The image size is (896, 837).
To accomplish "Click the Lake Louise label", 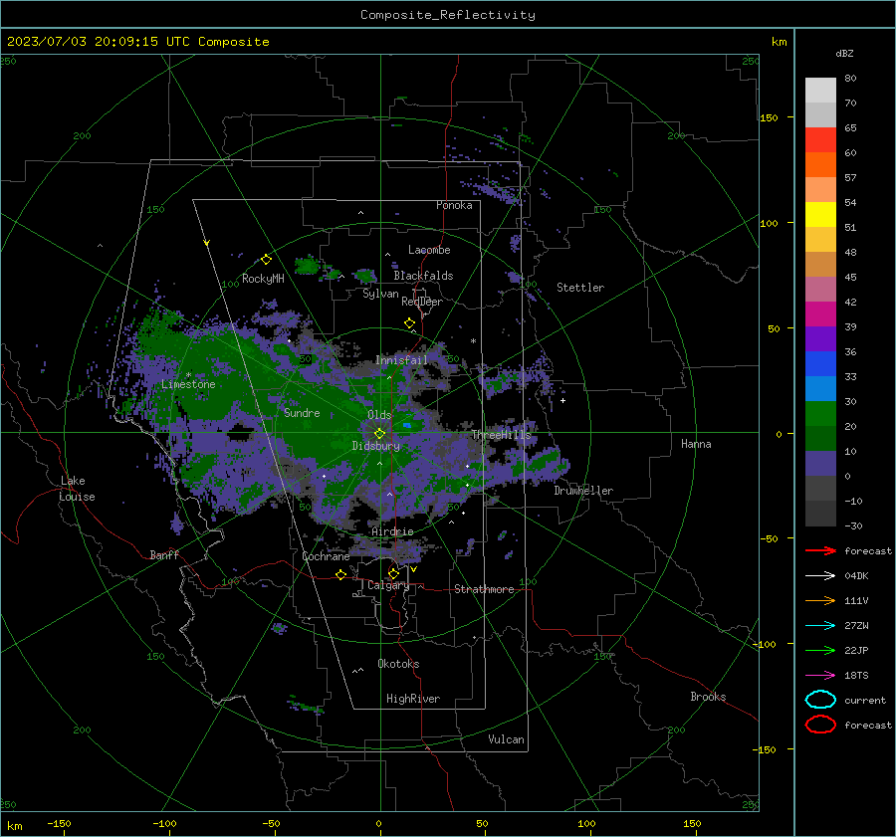I will (x=78, y=489).
